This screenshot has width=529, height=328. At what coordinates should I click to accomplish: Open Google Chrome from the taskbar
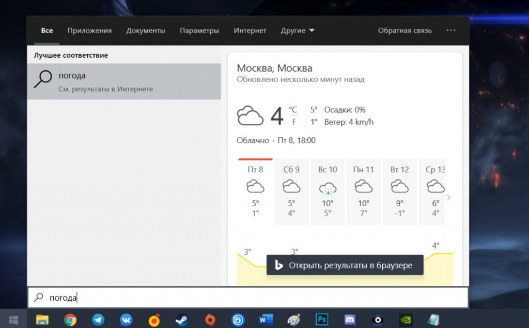(70, 320)
